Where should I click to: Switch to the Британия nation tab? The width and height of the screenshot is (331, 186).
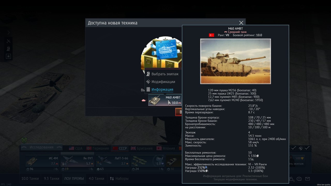[142, 148]
